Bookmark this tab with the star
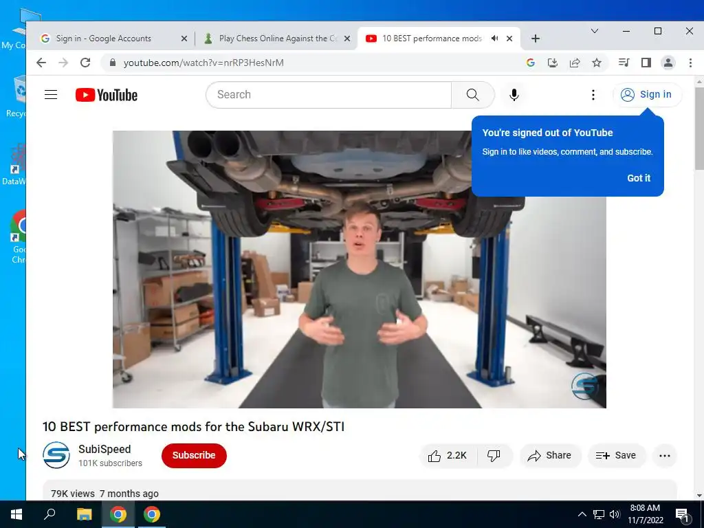Screen dimensions: 704x528 [x=597, y=63]
